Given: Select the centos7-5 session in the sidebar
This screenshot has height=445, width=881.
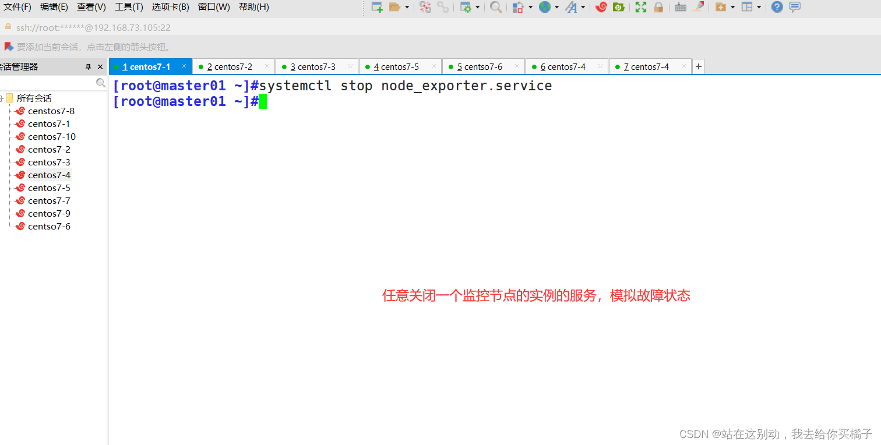Looking at the screenshot, I should pyautogui.click(x=49, y=188).
